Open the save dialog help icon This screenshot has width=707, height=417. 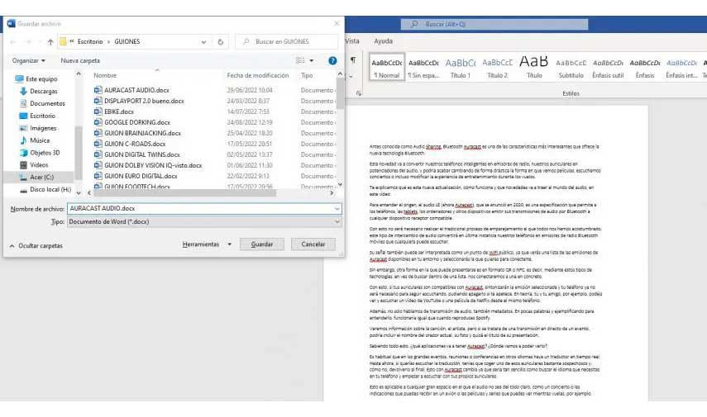332,61
